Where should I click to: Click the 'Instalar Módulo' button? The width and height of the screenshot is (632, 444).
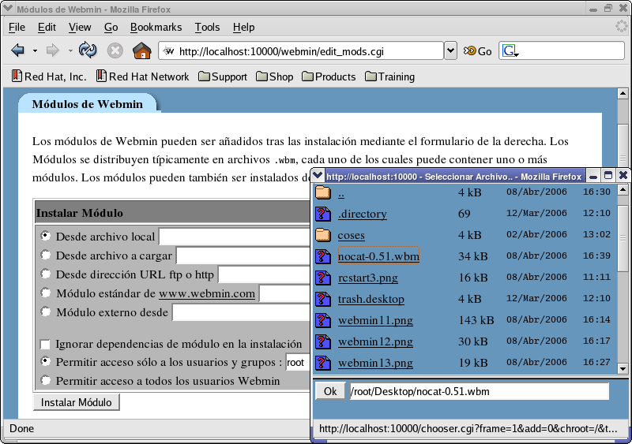pyautogui.click(x=76, y=402)
